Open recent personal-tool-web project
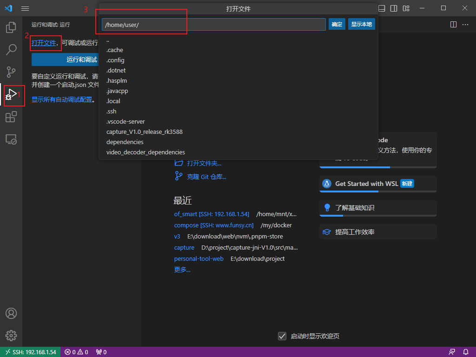The image size is (476, 357). point(199,258)
